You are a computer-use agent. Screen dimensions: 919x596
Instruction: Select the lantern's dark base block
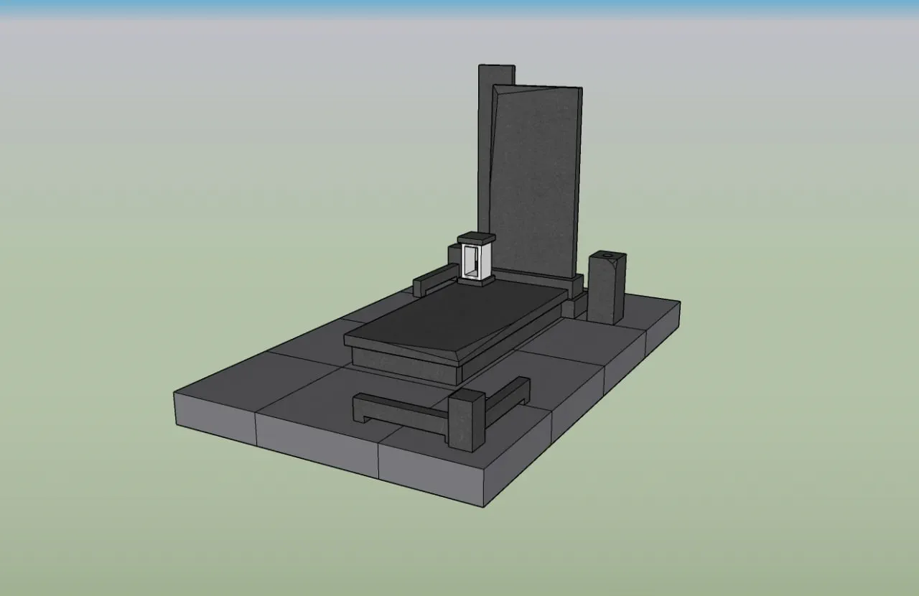(474, 281)
